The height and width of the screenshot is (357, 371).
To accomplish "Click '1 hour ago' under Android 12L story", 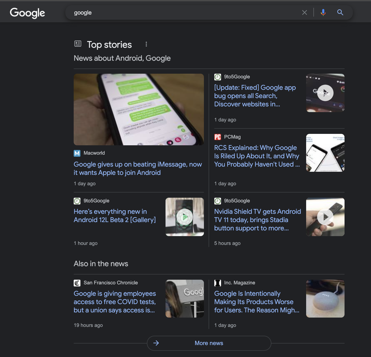I will (86, 243).
